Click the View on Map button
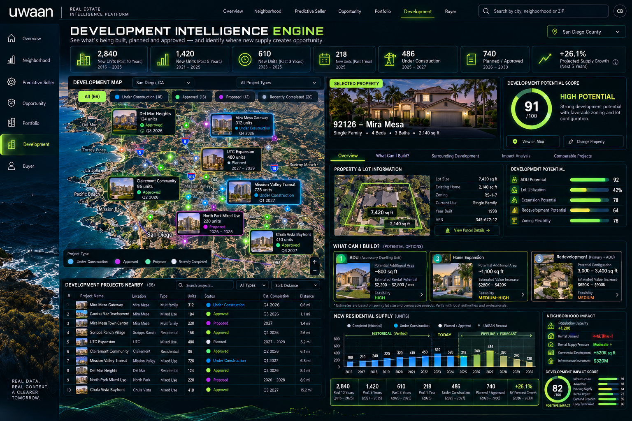 (x=533, y=141)
